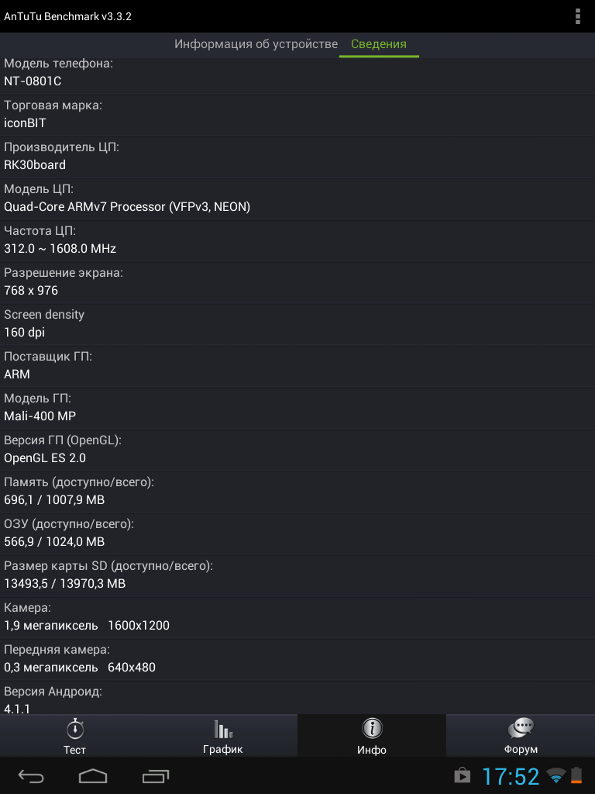
Task: Tap the Play Store notification icon
Action: point(462,775)
